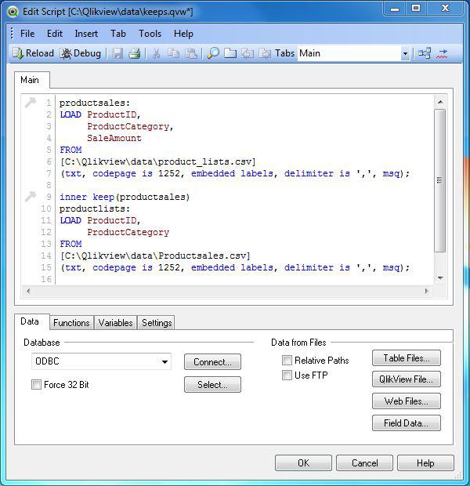This screenshot has height=486, width=470.
Task: Toggle the Force 32 Bit checkbox
Action: [x=36, y=385]
